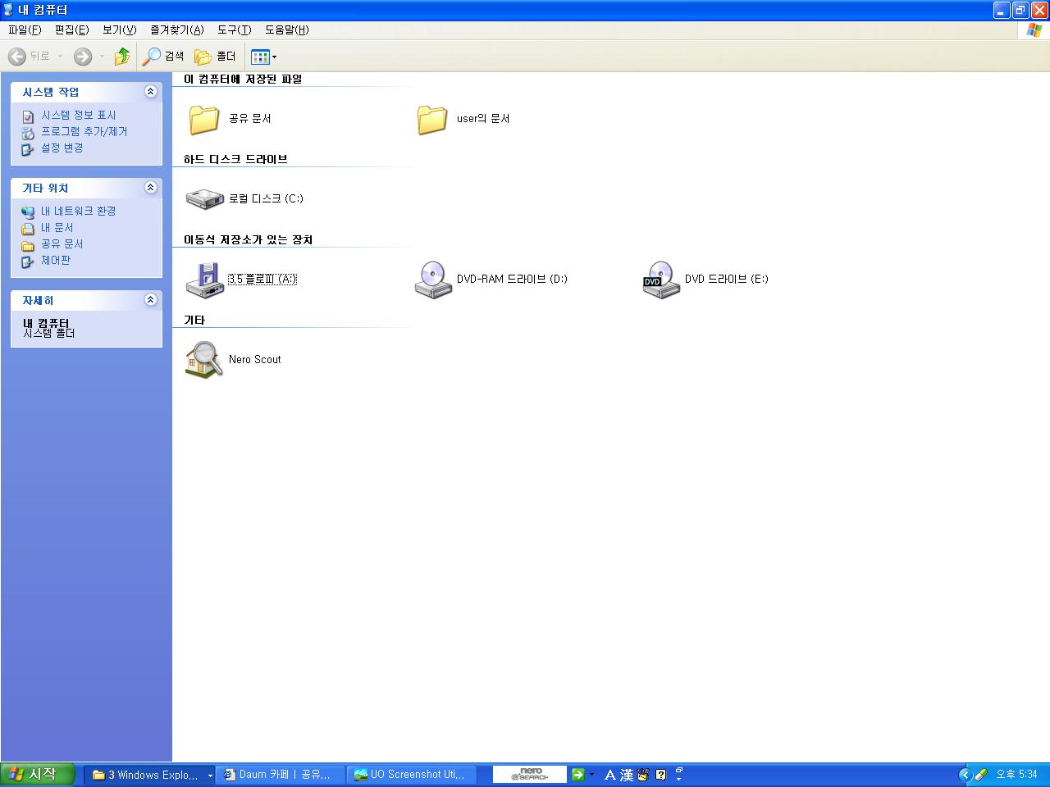Click the Up folder toolbar icon

pos(122,57)
